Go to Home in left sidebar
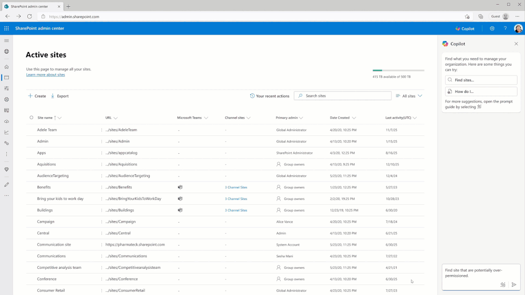This screenshot has height=295, width=525. pyautogui.click(x=6, y=67)
